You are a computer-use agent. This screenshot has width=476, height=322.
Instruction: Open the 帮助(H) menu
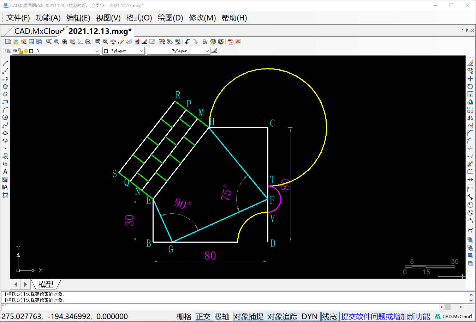click(234, 18)
